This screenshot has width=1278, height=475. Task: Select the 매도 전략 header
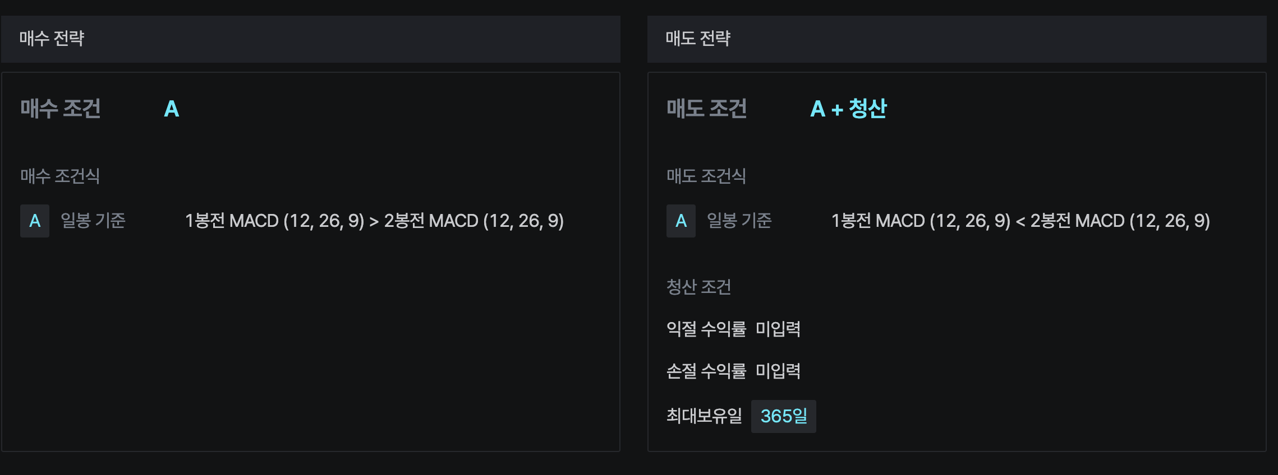coord(697,39)
